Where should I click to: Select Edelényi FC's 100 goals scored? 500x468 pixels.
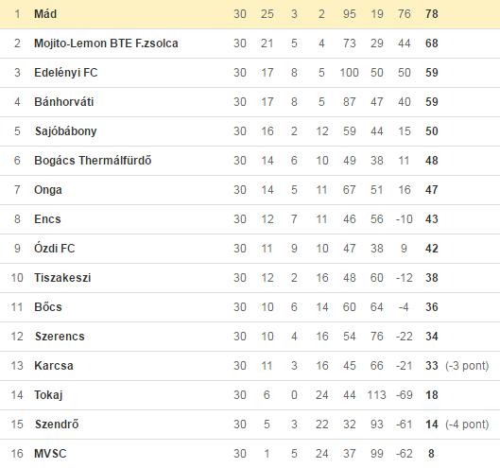pyautogui.click(x=349, y=73)
